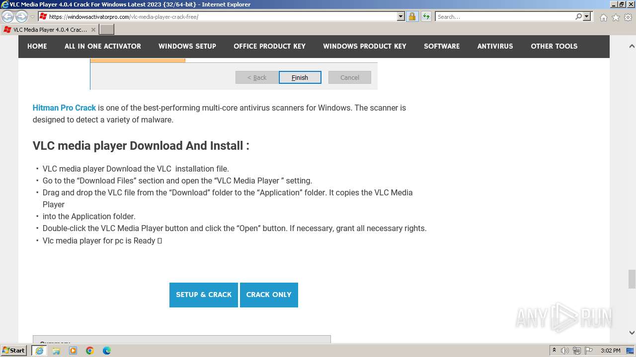
Task: Open WINDOWS SETUP menu item
Action: [187, 46]
